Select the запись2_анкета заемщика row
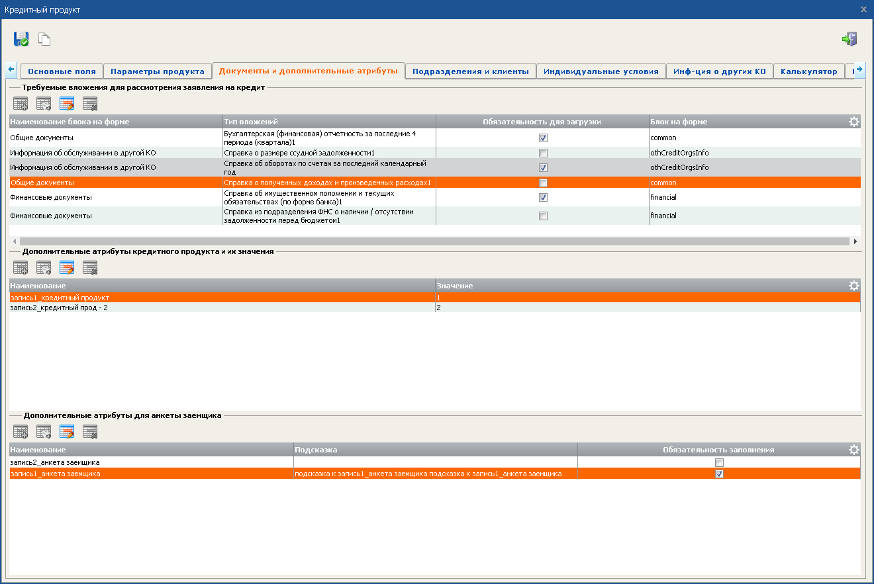 (435, 462)
